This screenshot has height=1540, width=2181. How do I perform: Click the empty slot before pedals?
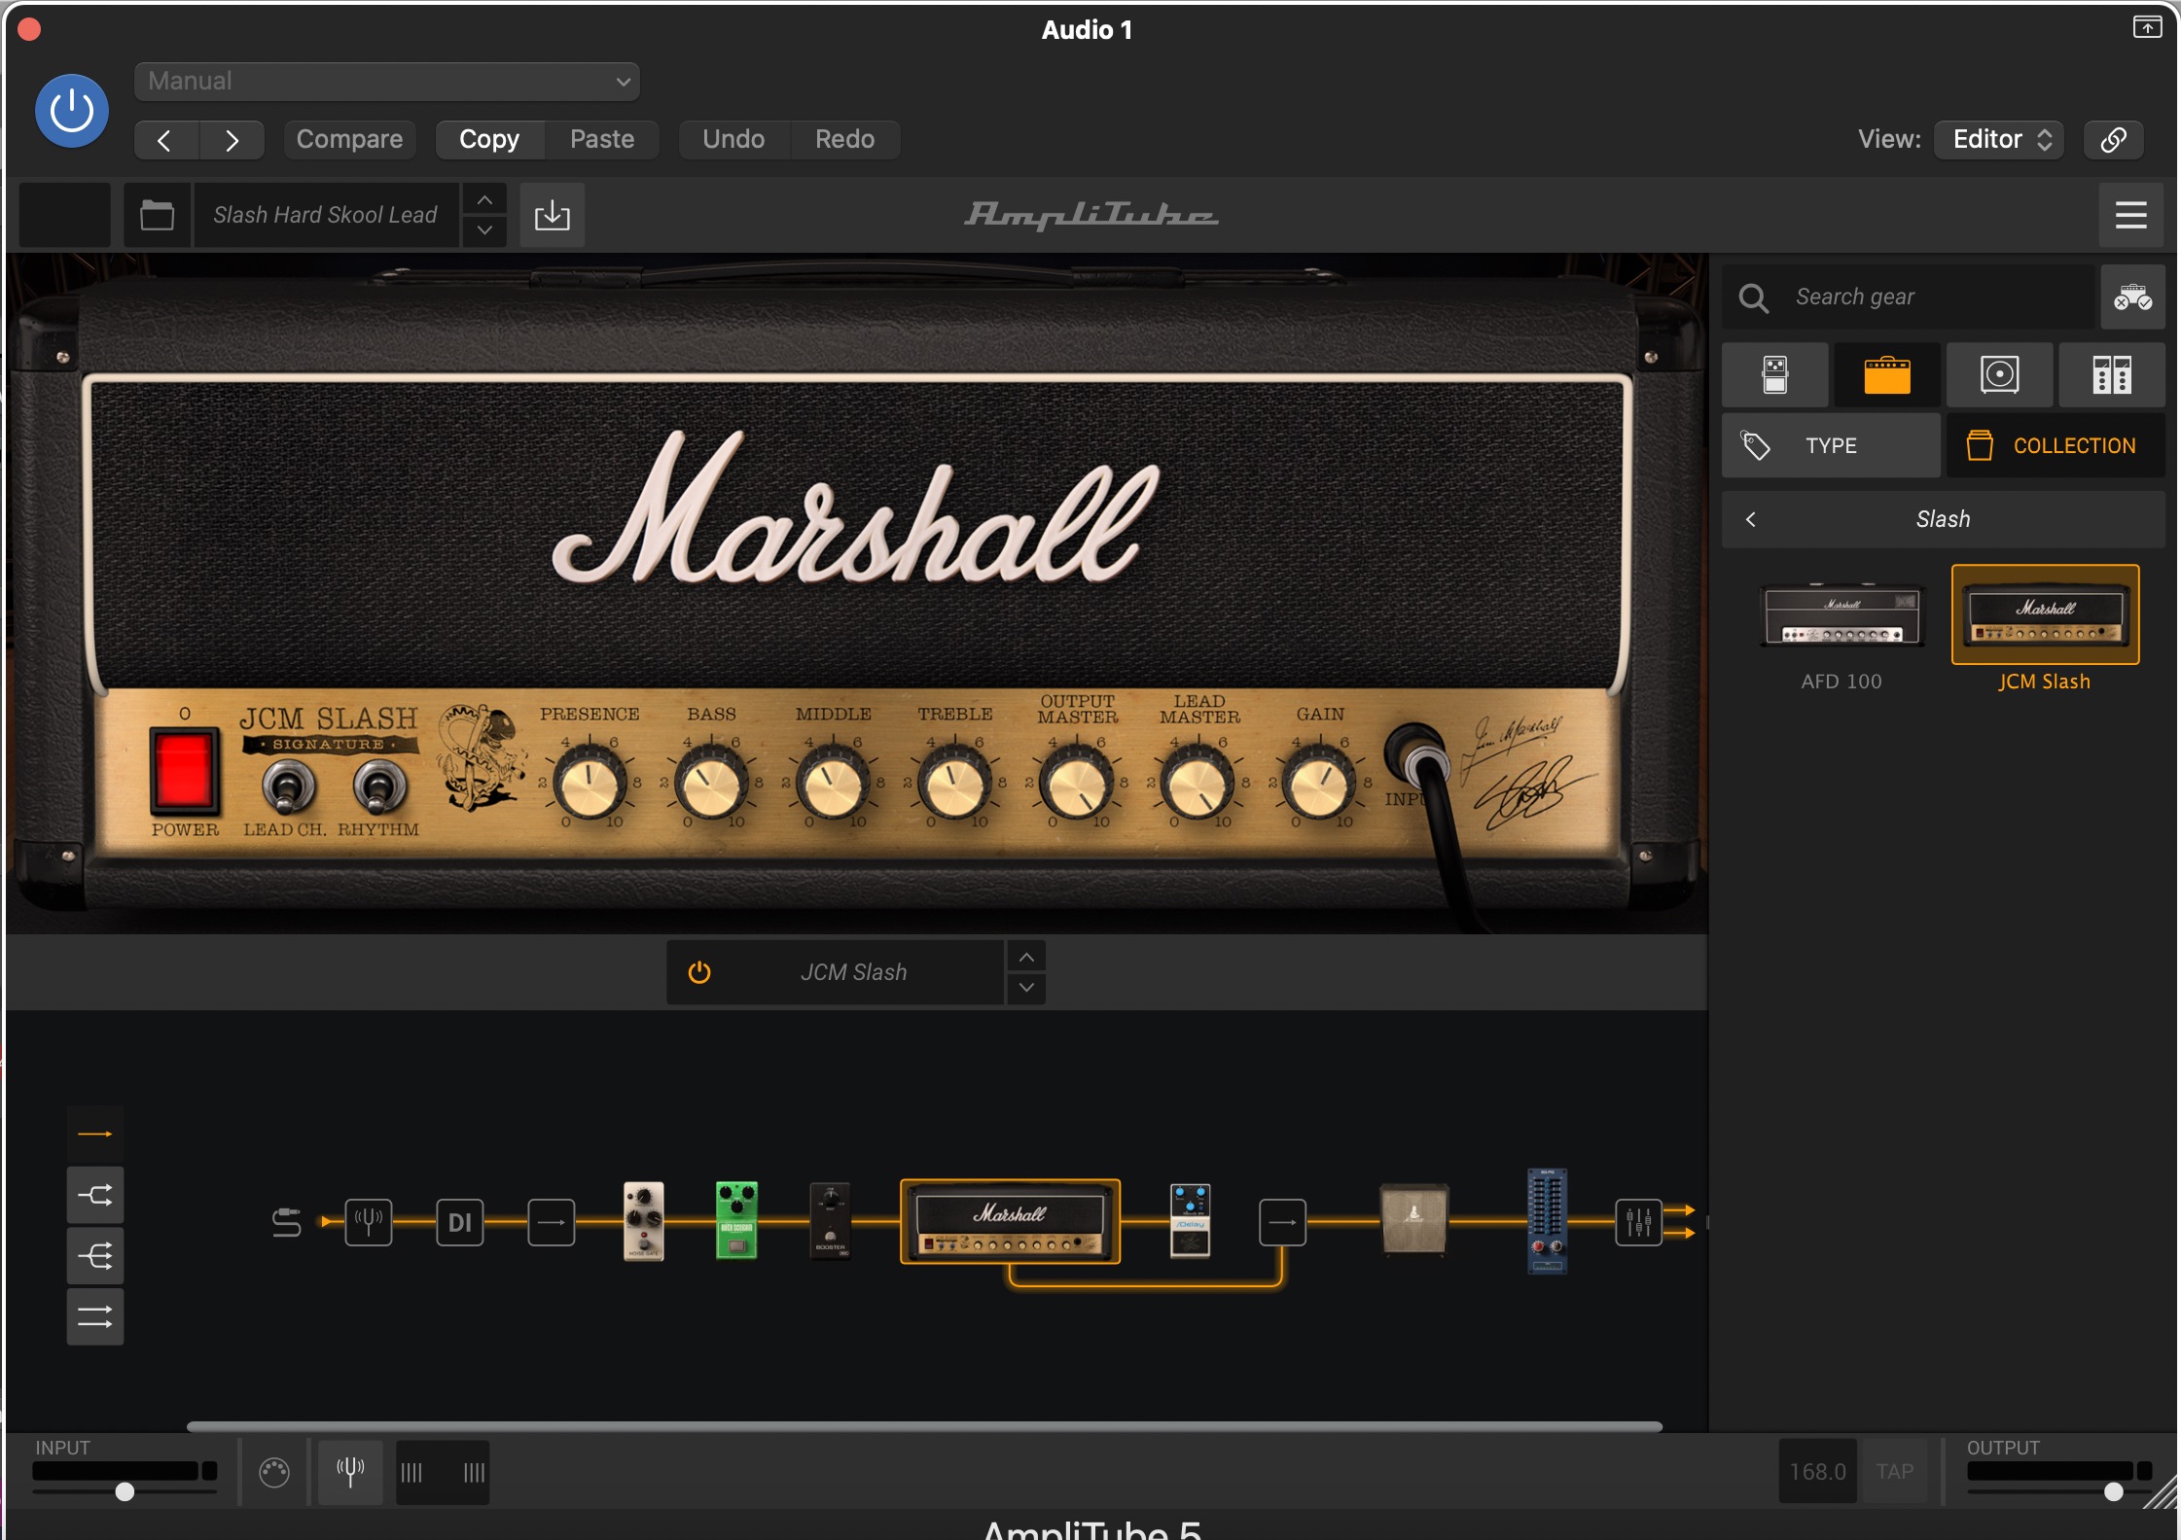(552, 1222)
